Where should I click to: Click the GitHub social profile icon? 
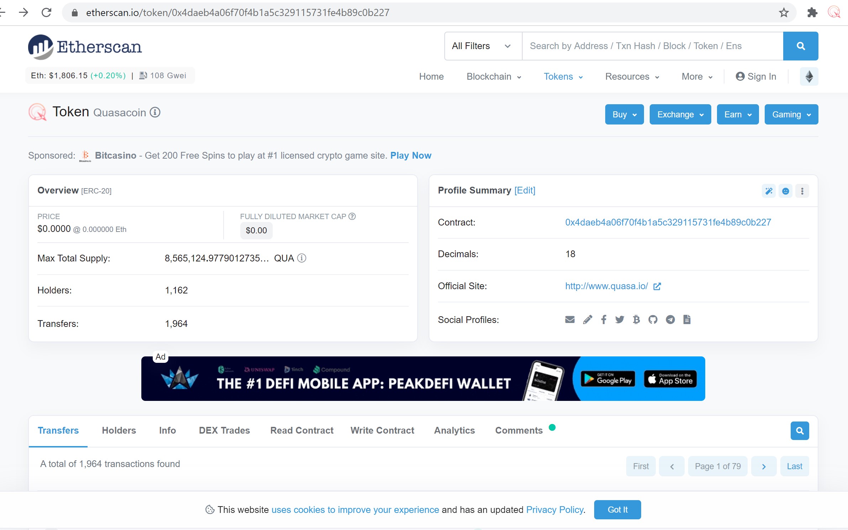point(653,319)
